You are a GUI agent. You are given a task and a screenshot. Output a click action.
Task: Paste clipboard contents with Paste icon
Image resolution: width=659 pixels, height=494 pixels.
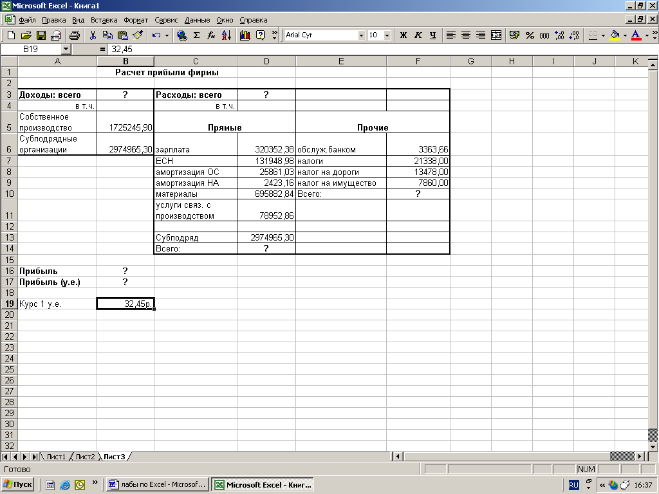click(123, 35)
